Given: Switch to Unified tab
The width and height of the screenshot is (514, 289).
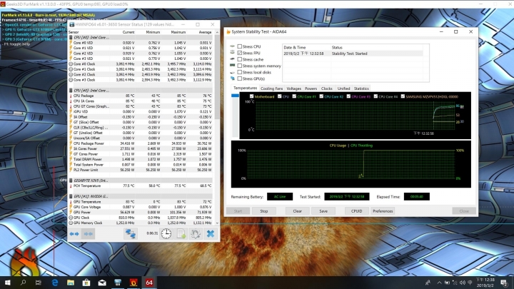Looking at the screenshot, I should pyautogui.click(x=343, y=88).
